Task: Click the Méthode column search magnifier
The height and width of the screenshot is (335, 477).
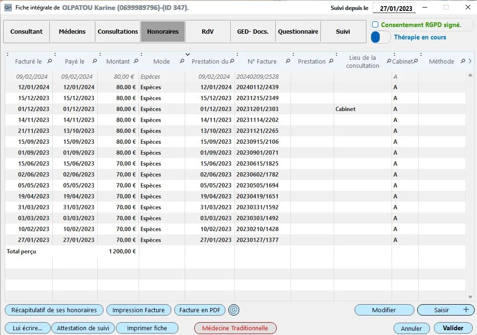Action: (x=463, y=61)
